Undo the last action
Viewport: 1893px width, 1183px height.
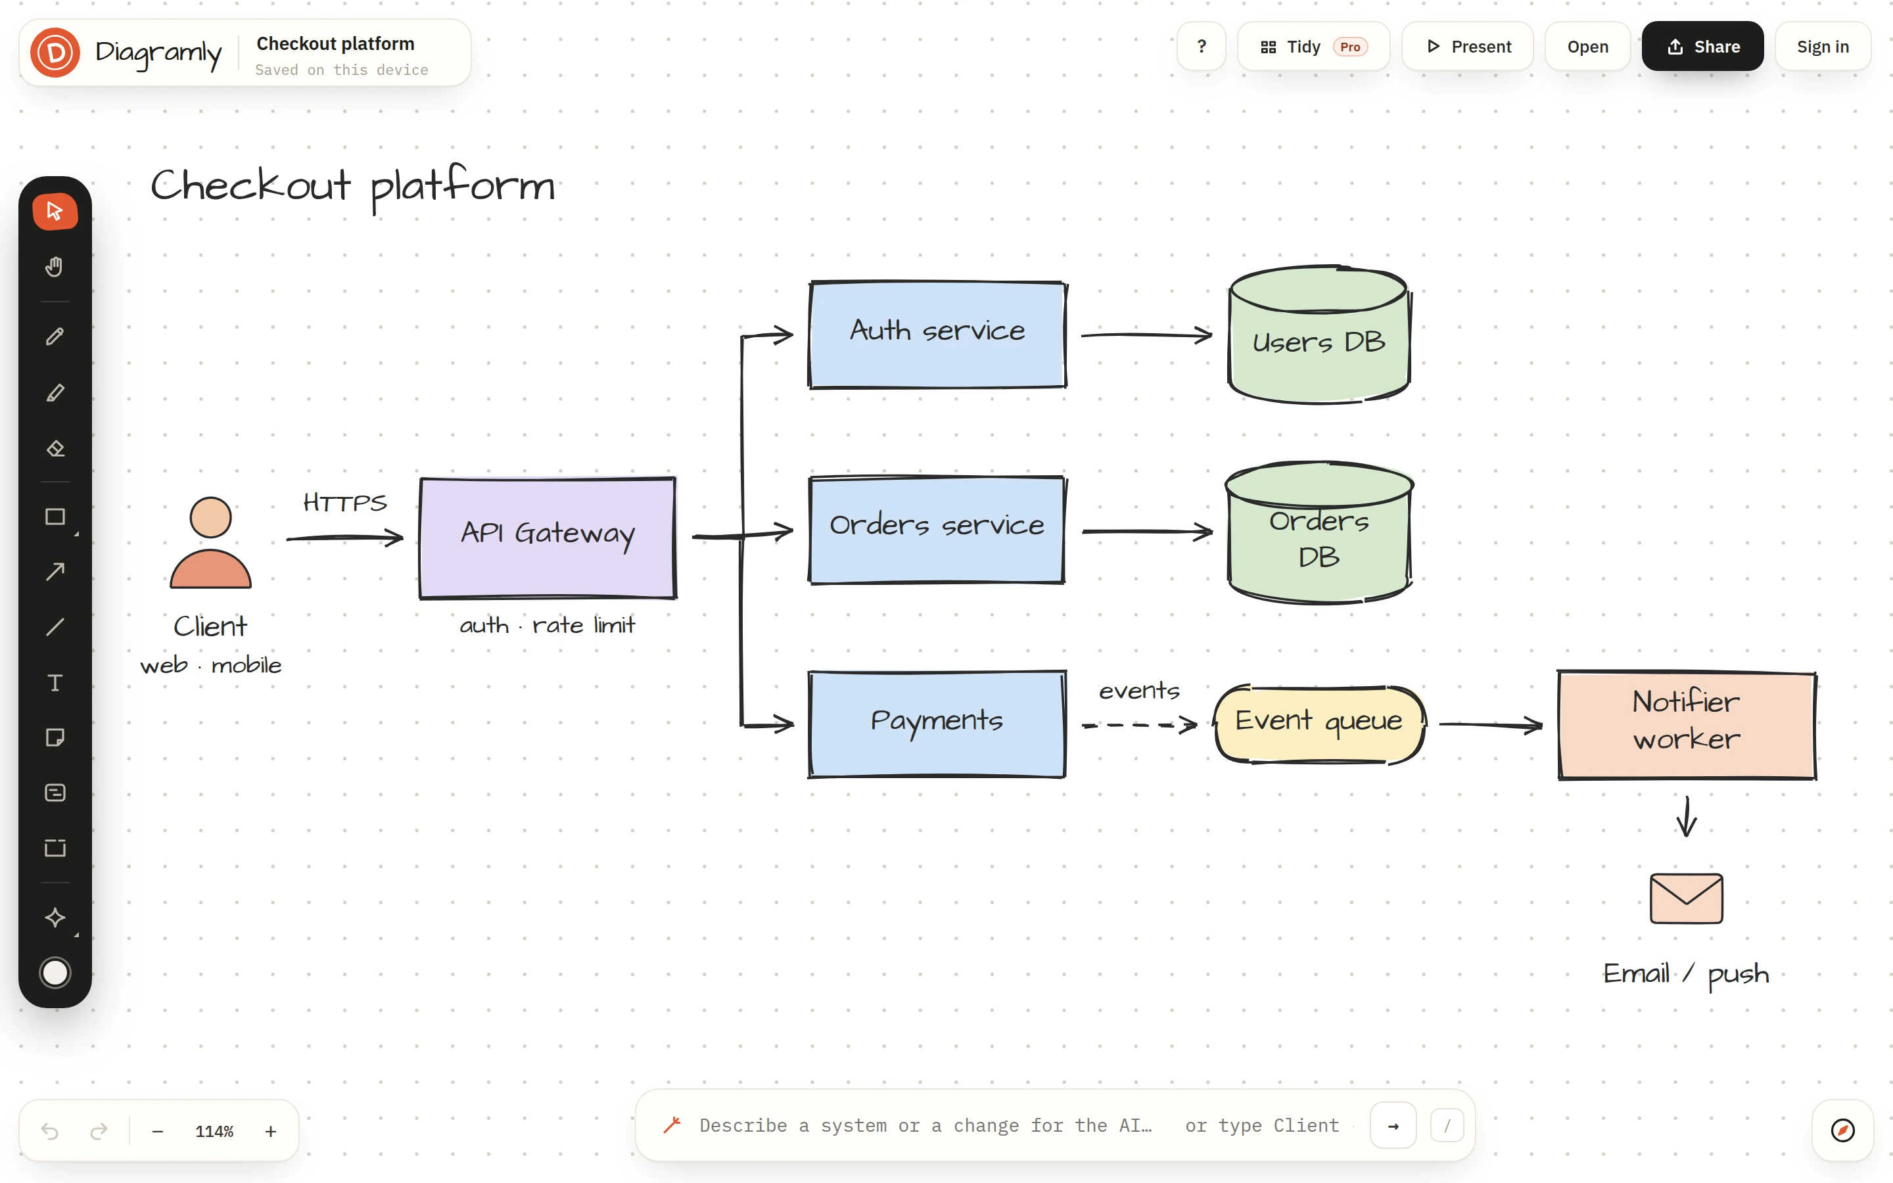click(50, 1131)
